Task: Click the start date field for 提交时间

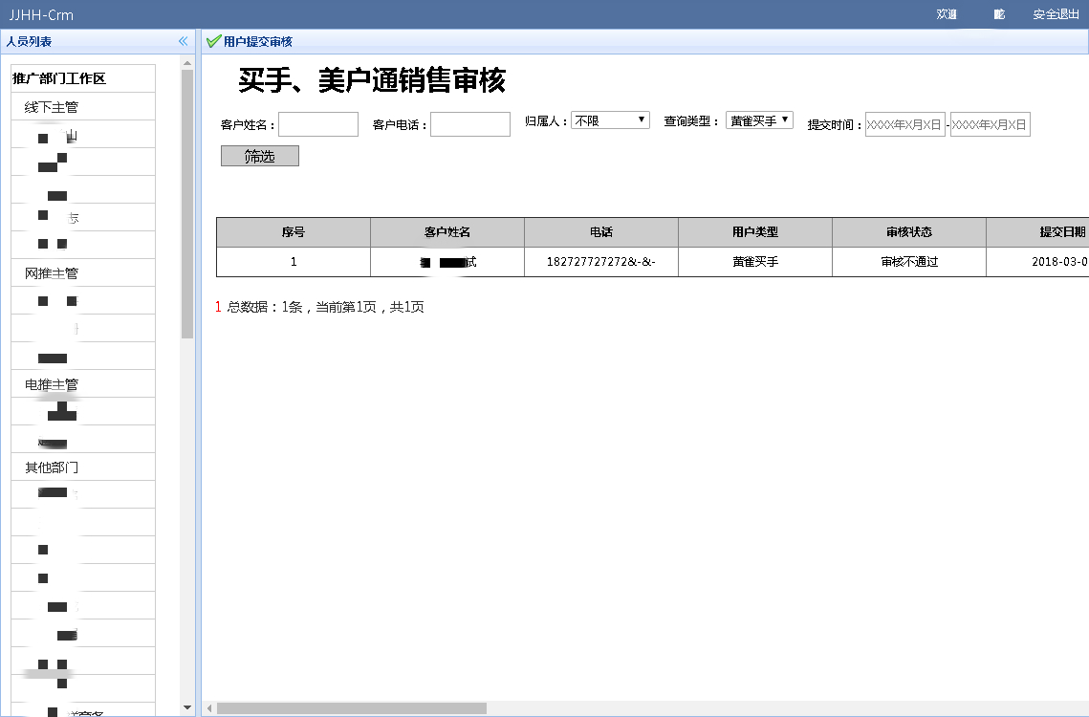Action: 904,124
